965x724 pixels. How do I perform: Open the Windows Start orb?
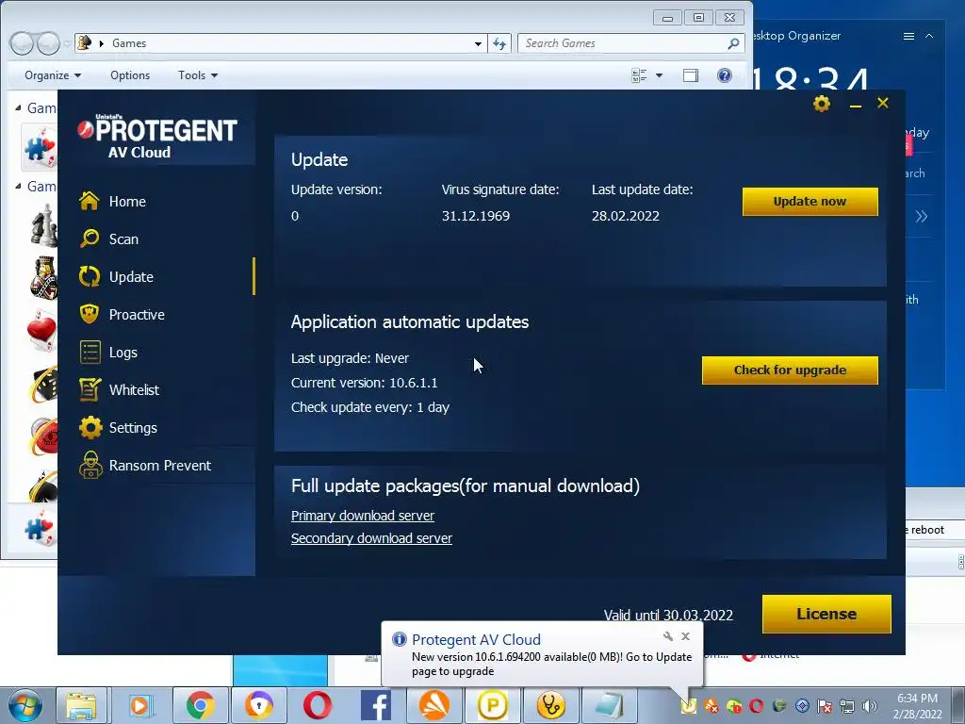coord(25,705)
